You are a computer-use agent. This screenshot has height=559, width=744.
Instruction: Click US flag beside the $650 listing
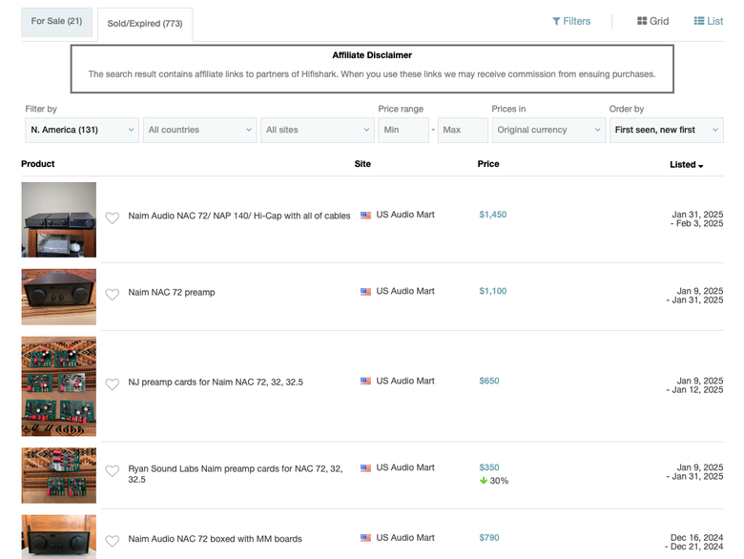click(x=365, y=381)
